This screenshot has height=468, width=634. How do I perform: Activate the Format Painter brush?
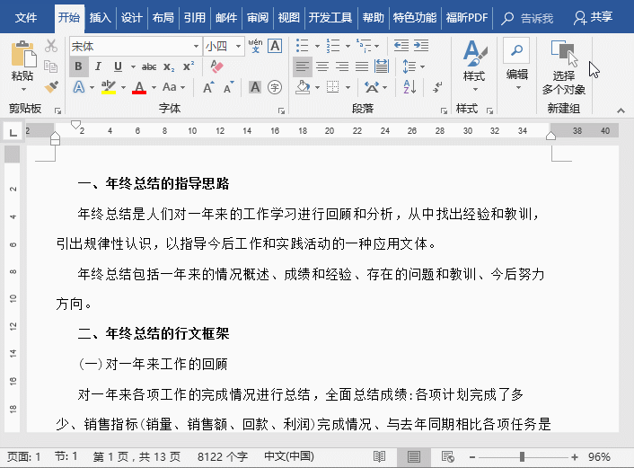[51, 86]
